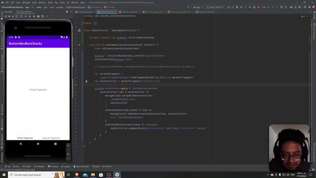
Task: Click the 'Primer fragmento' text in the app center
Action: click(38, 89)
